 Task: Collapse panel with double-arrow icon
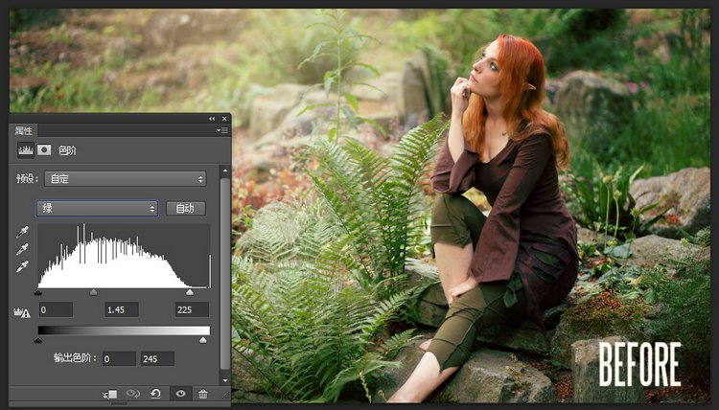(x=212, y=119)
